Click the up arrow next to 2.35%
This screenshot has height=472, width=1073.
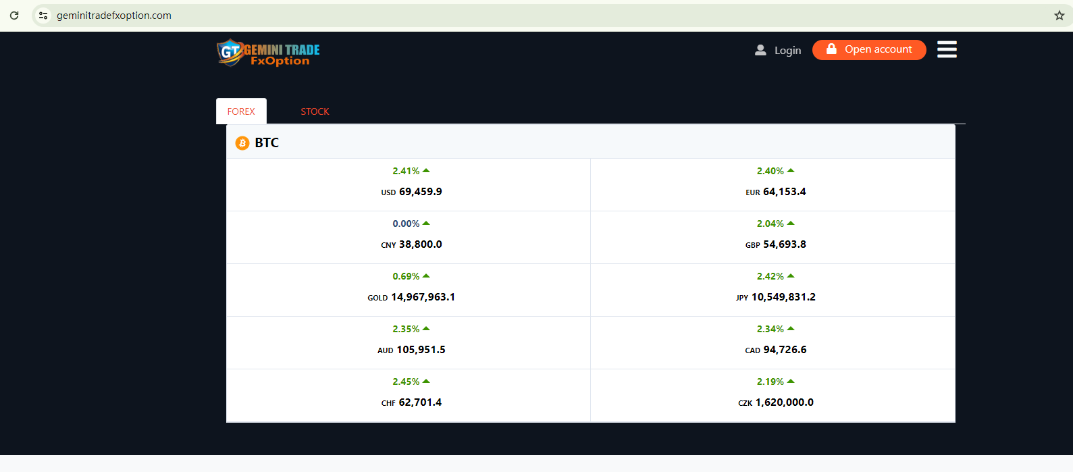pos(426,329)
